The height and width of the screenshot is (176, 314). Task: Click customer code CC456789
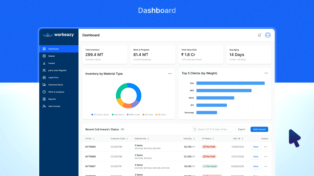[116, 147]
